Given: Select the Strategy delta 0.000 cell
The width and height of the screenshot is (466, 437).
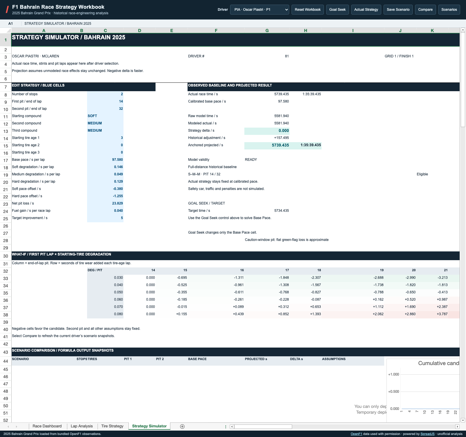Looking at the screenshot, I should 267,131.
